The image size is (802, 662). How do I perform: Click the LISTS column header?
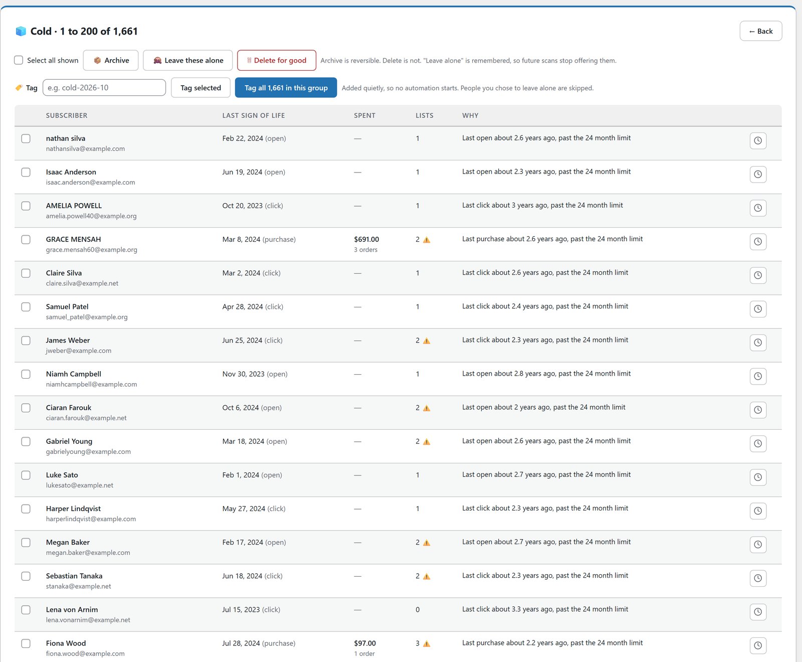tap(425, 115)
